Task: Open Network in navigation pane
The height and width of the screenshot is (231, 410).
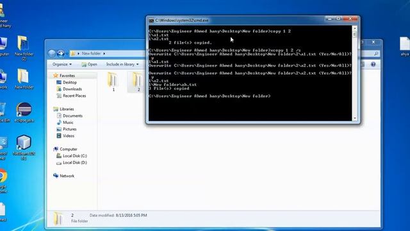Action: click(67, 176)
